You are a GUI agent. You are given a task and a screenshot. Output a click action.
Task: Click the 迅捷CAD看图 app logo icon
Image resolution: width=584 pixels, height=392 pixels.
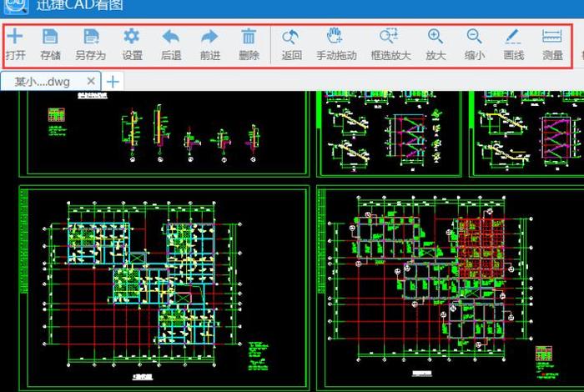click(17, 5)
